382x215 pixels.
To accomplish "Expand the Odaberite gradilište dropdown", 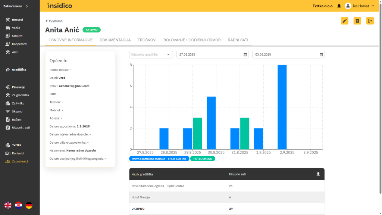I will [x=151, y=54].
